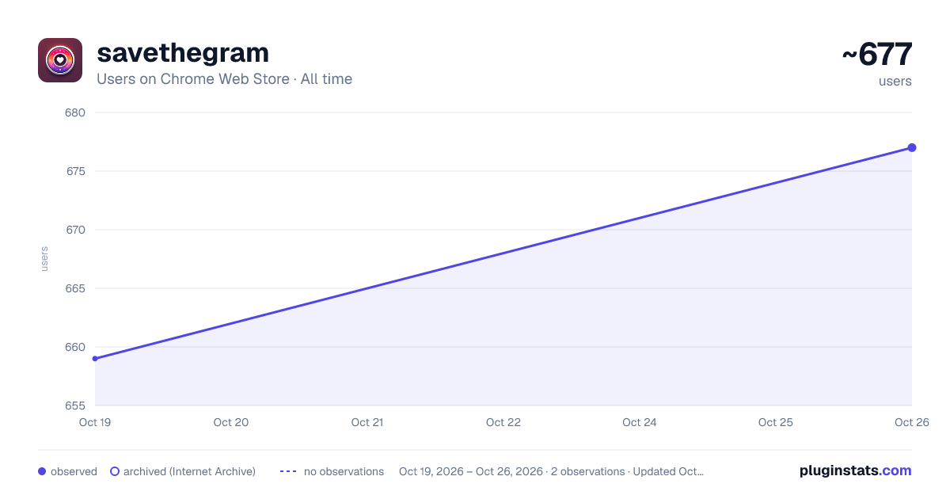Screen dimensions: 950x499
Task: Open the pluginstats.com link
Action: point(856,470)
